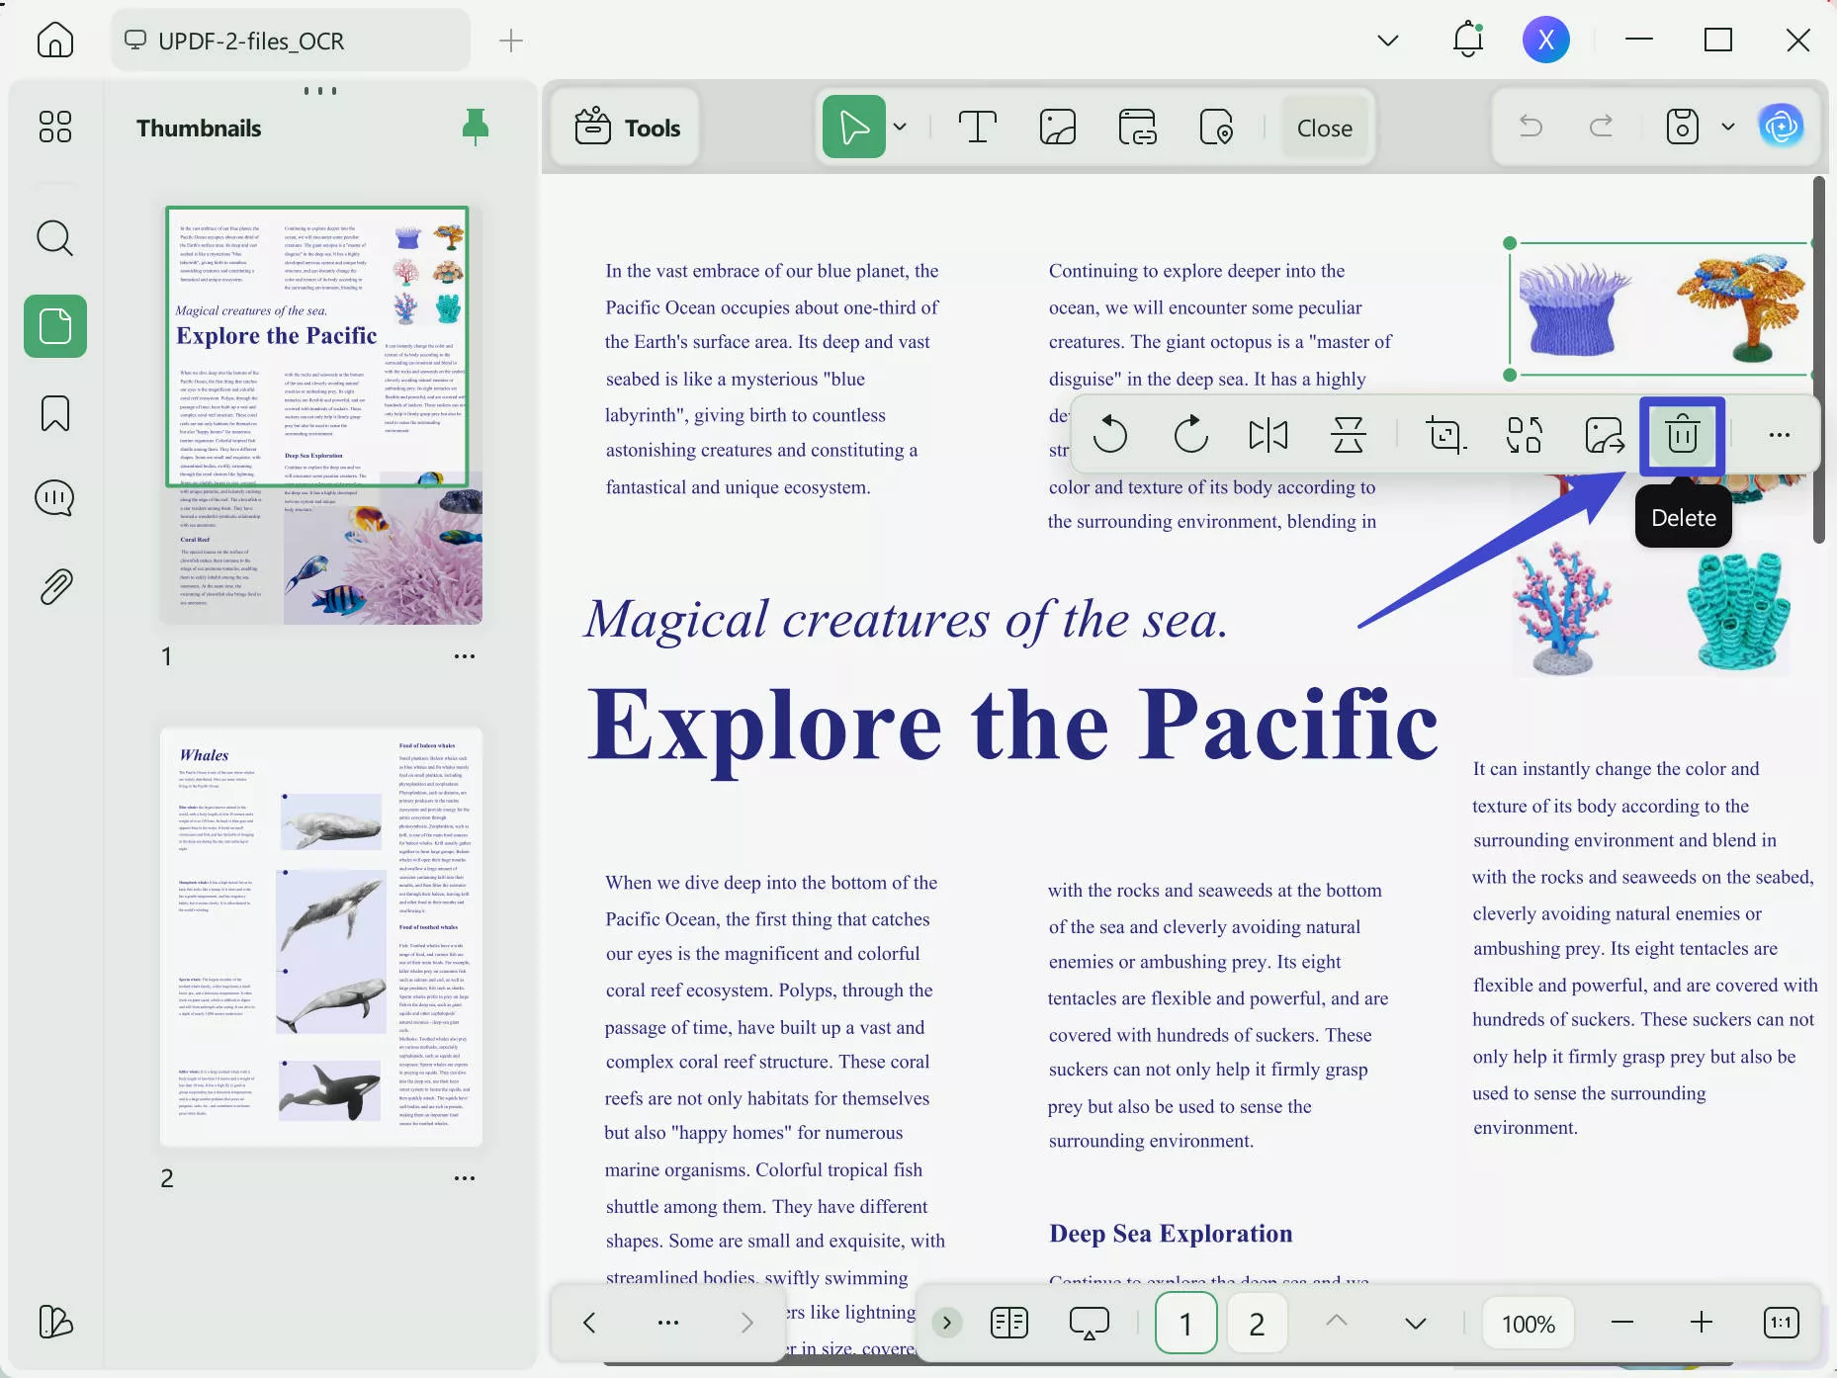Open the save options dropdown

coord(1728,127)
